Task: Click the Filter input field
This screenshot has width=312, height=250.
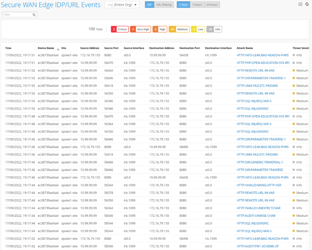Action: (x=19, y=15)
